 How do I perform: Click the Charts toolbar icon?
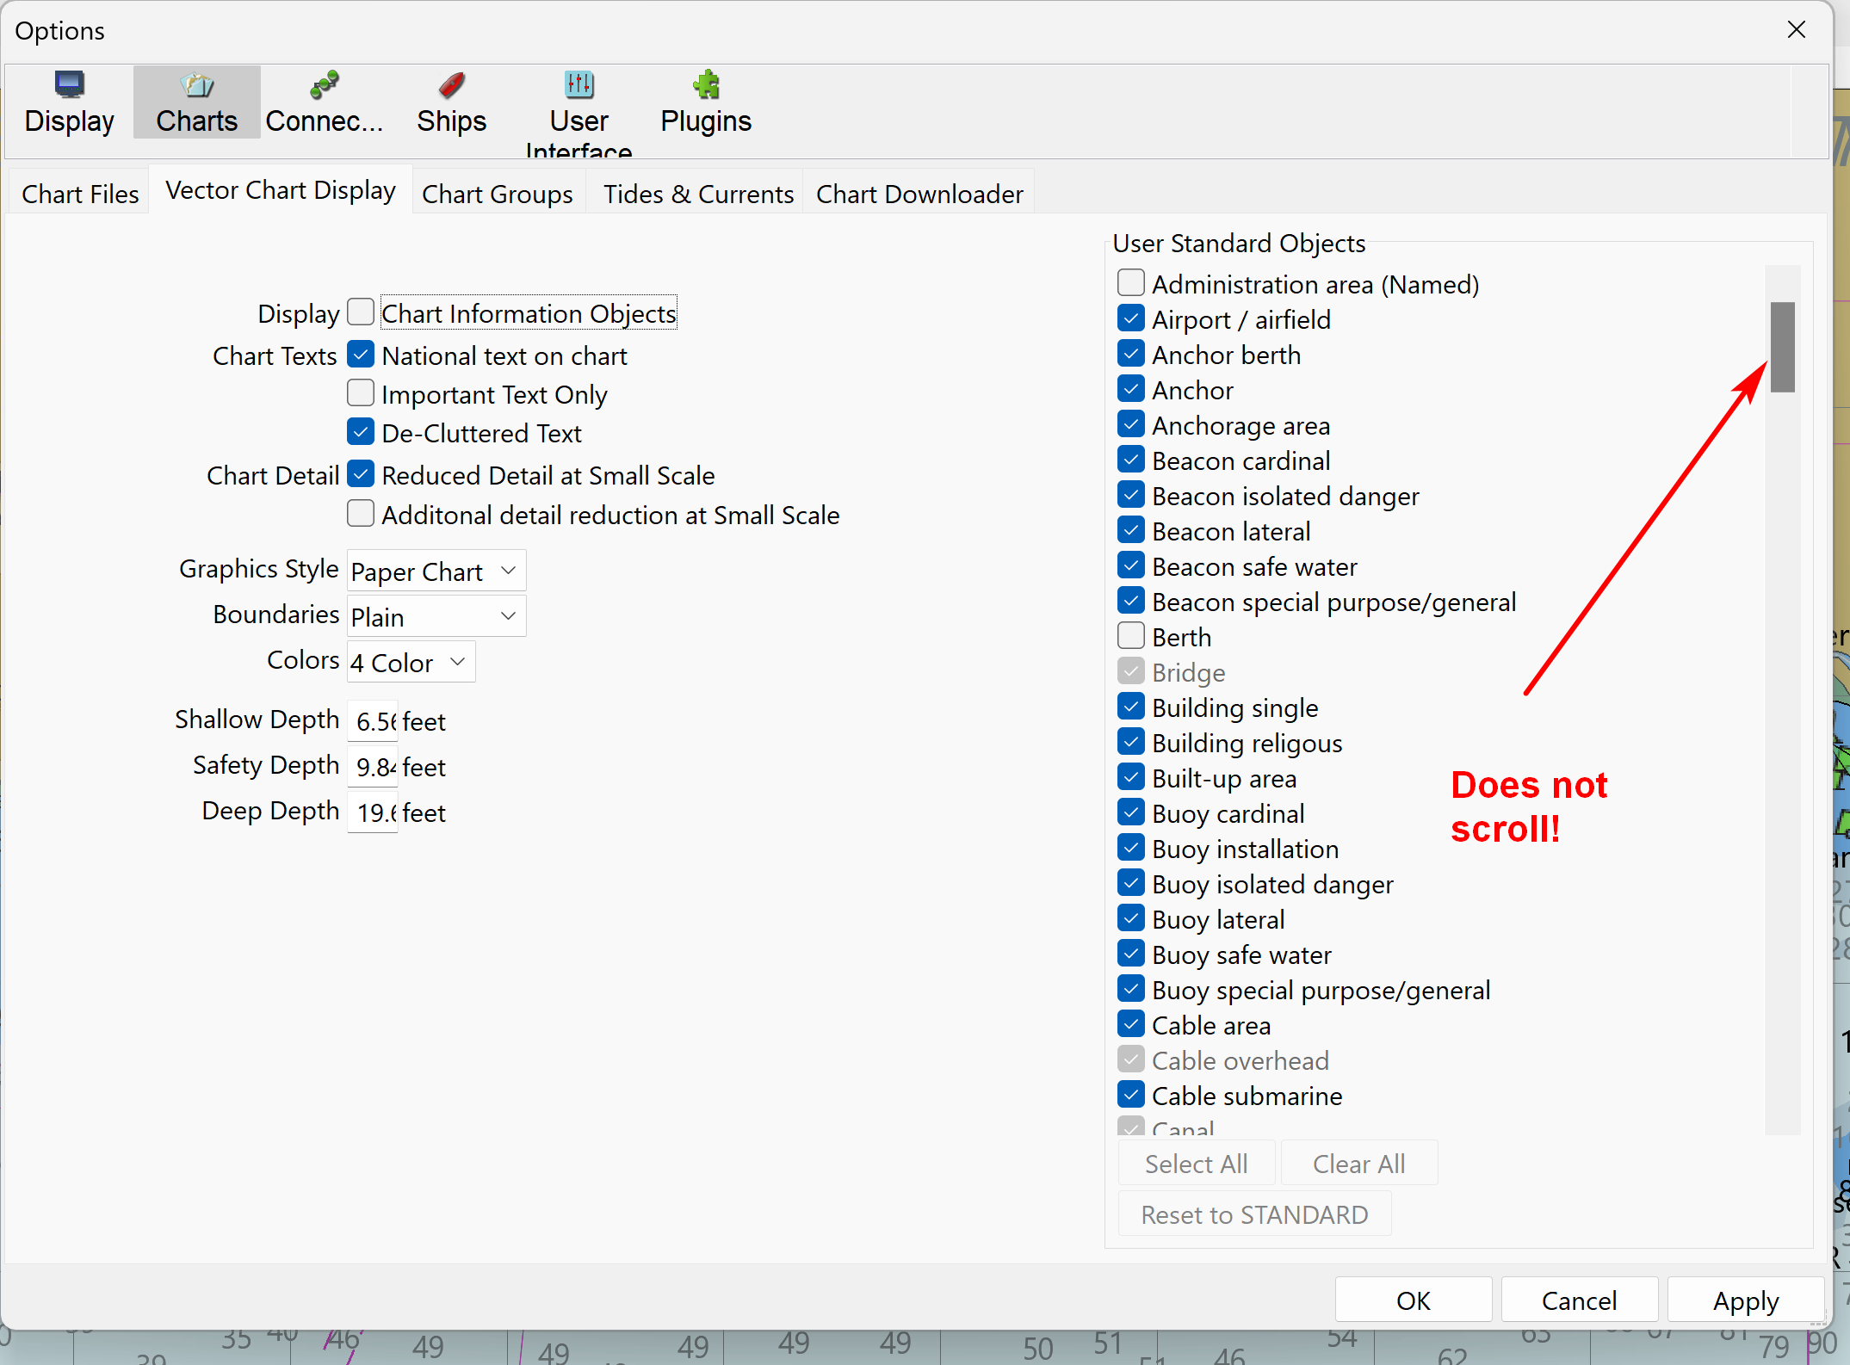click(196, 85)
